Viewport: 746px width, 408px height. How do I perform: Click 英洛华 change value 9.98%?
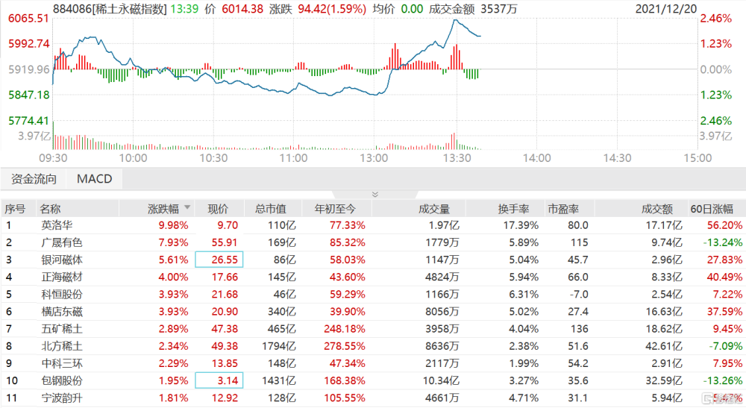tap(173, 225)
